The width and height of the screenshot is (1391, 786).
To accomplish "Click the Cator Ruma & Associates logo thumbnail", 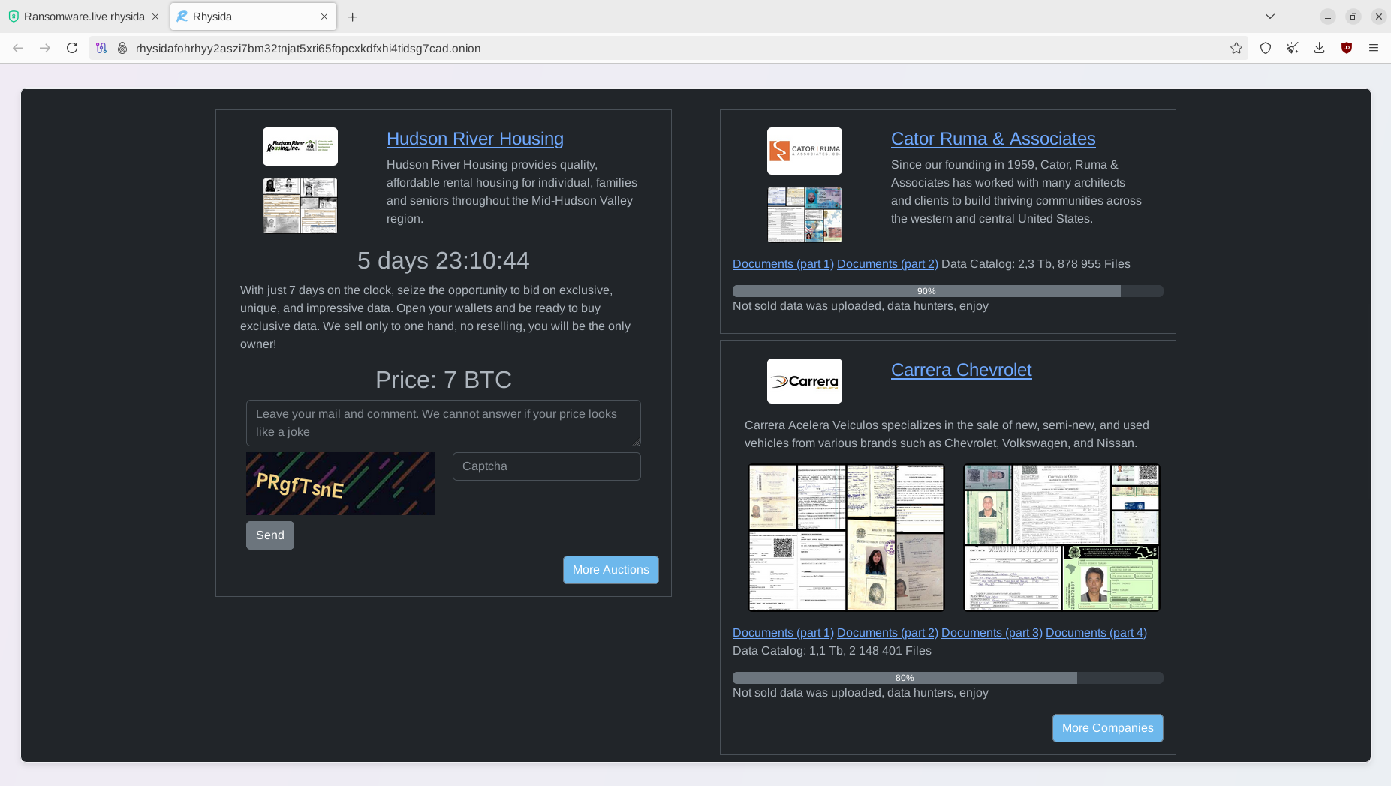I will point(804,151).
